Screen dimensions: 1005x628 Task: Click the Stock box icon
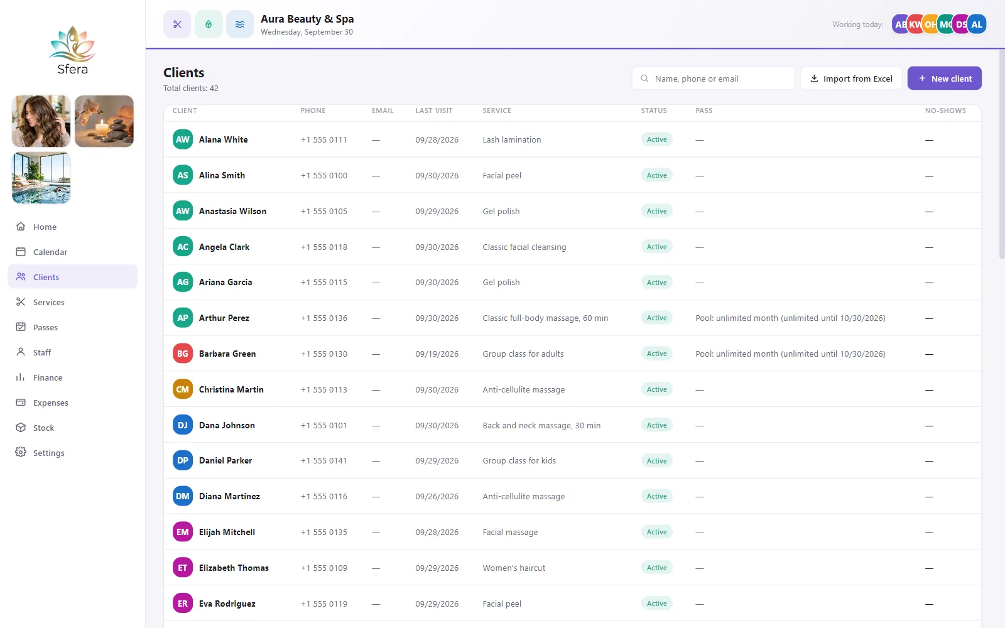pyautogui.click(x=21, y=427)
